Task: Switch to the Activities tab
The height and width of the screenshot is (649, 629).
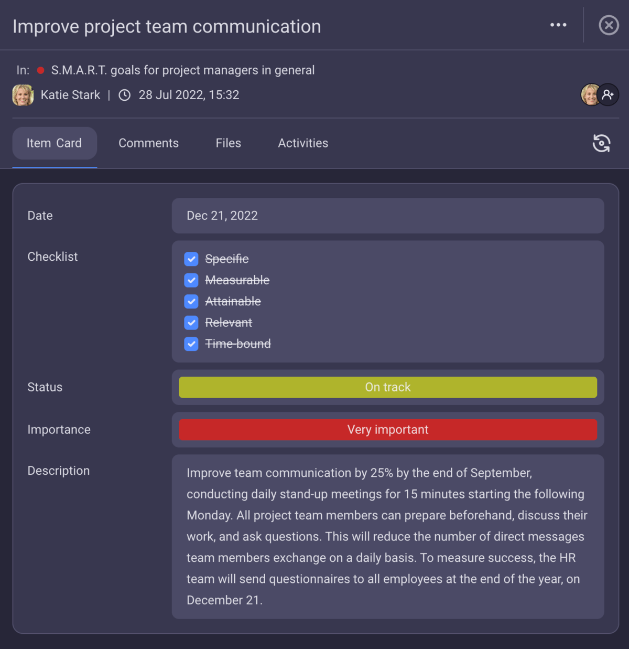Action: tap(302, 143)
